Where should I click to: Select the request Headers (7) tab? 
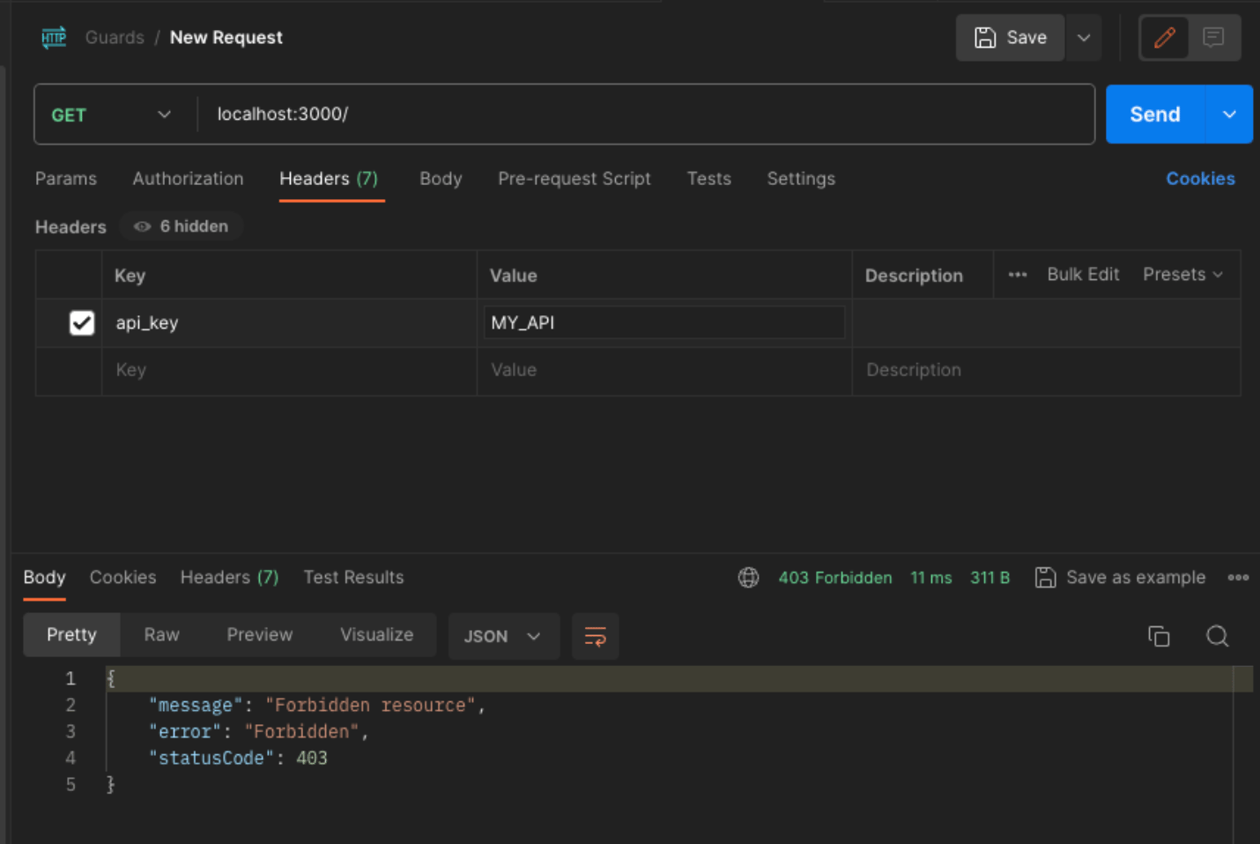(329, 179)
